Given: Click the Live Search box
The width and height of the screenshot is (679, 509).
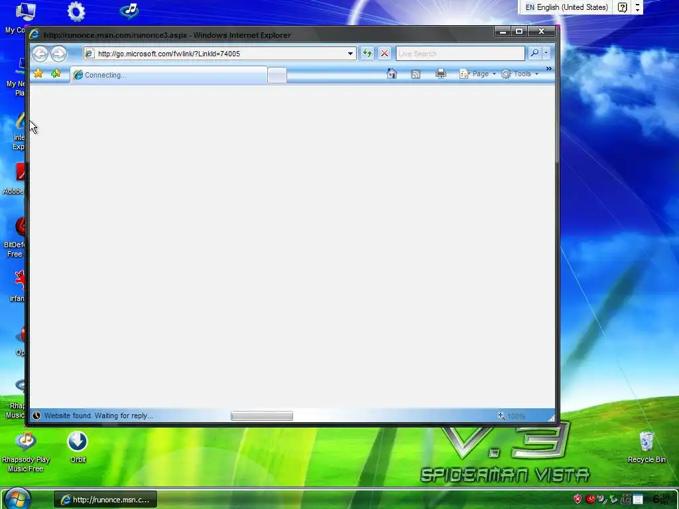Looking at the screenshot, I should (460, 54).
